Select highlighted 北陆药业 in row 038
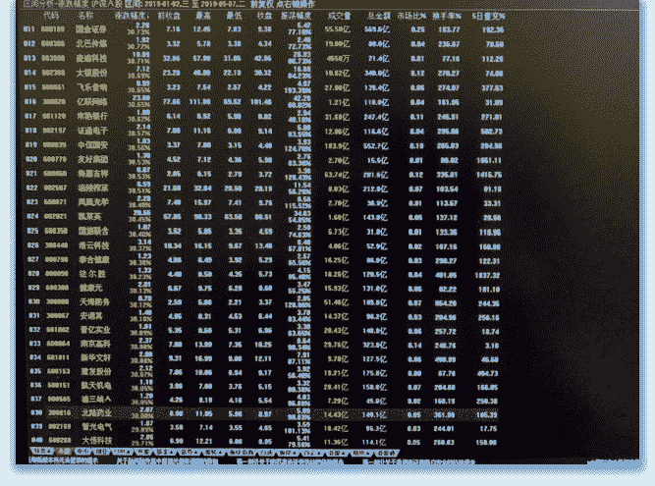The image size is (655, 486). pyautogui.click(x=96, y=413)
